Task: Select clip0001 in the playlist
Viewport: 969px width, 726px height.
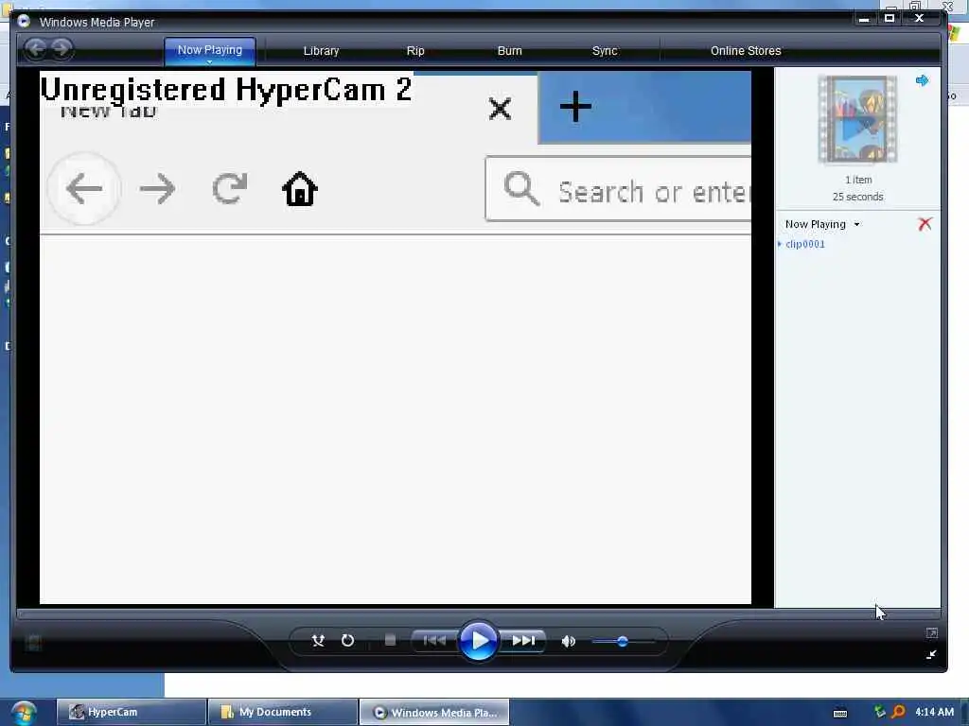Action: [x=804, y=245]
